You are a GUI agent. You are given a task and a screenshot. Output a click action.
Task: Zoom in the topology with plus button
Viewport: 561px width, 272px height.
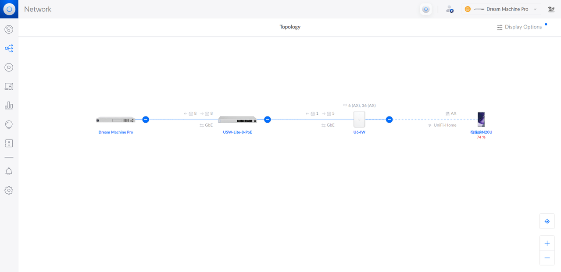[x=547, y=244]
